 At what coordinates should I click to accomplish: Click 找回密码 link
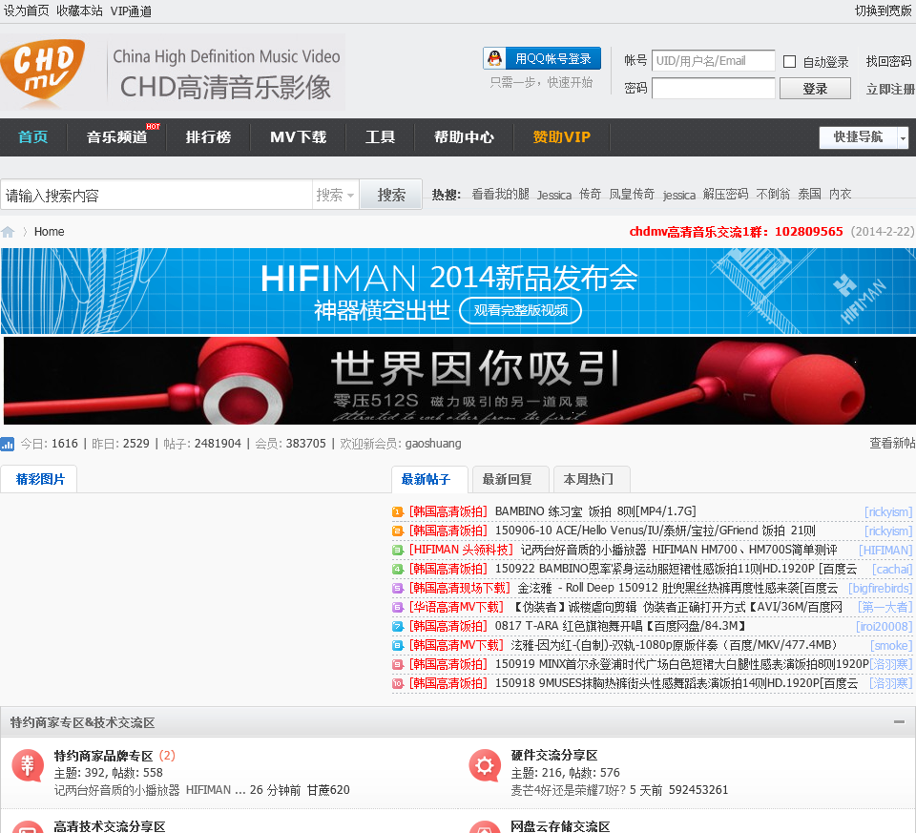[888, 61]
